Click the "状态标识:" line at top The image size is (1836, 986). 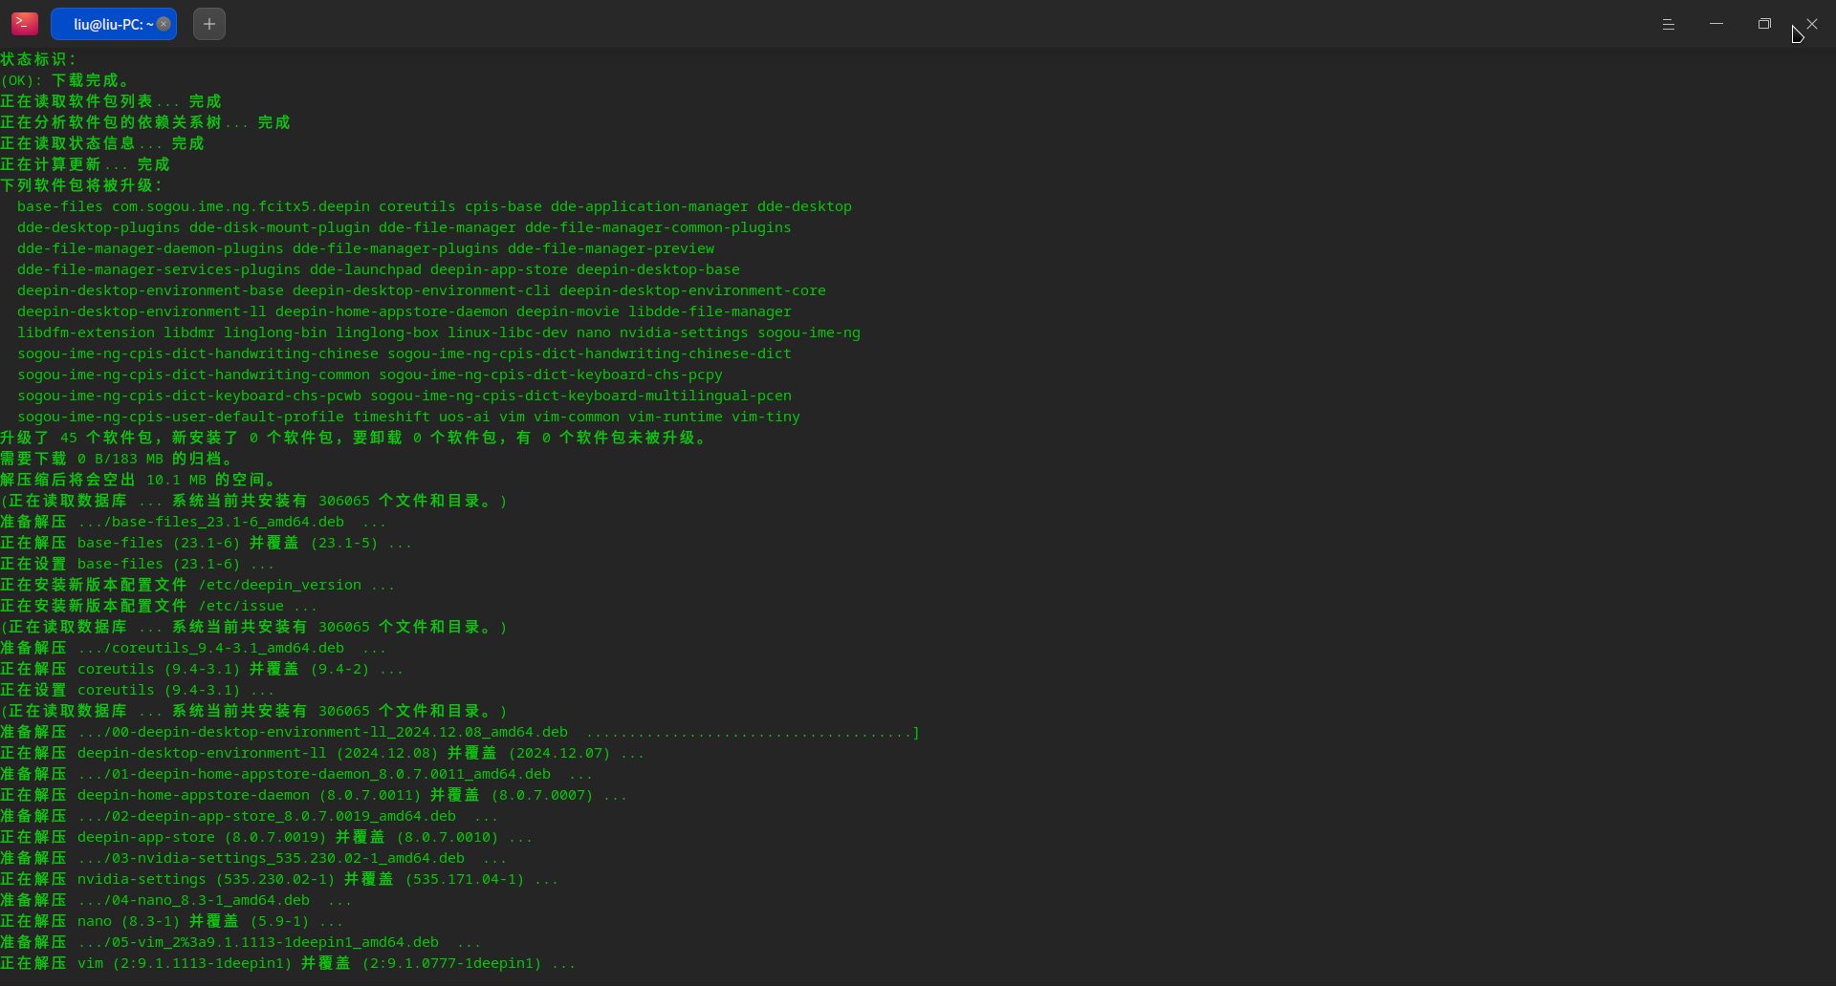point(38,59)
